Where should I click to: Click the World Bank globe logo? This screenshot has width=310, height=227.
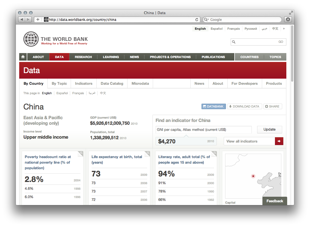pyautogui.click(x=31, y=39)
